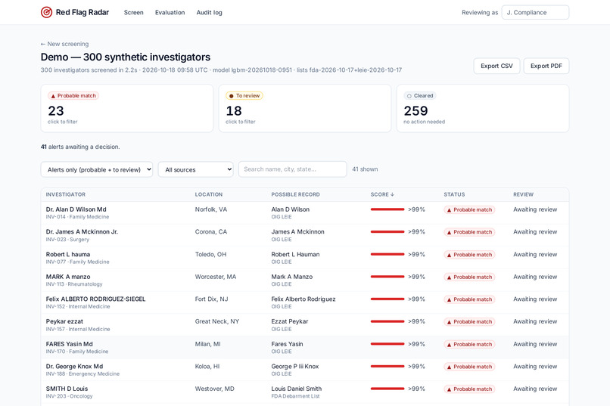Click the score bar in Norfolk, VA row
Viewport: 610px width, 406px height.
[x=387, y=209]
